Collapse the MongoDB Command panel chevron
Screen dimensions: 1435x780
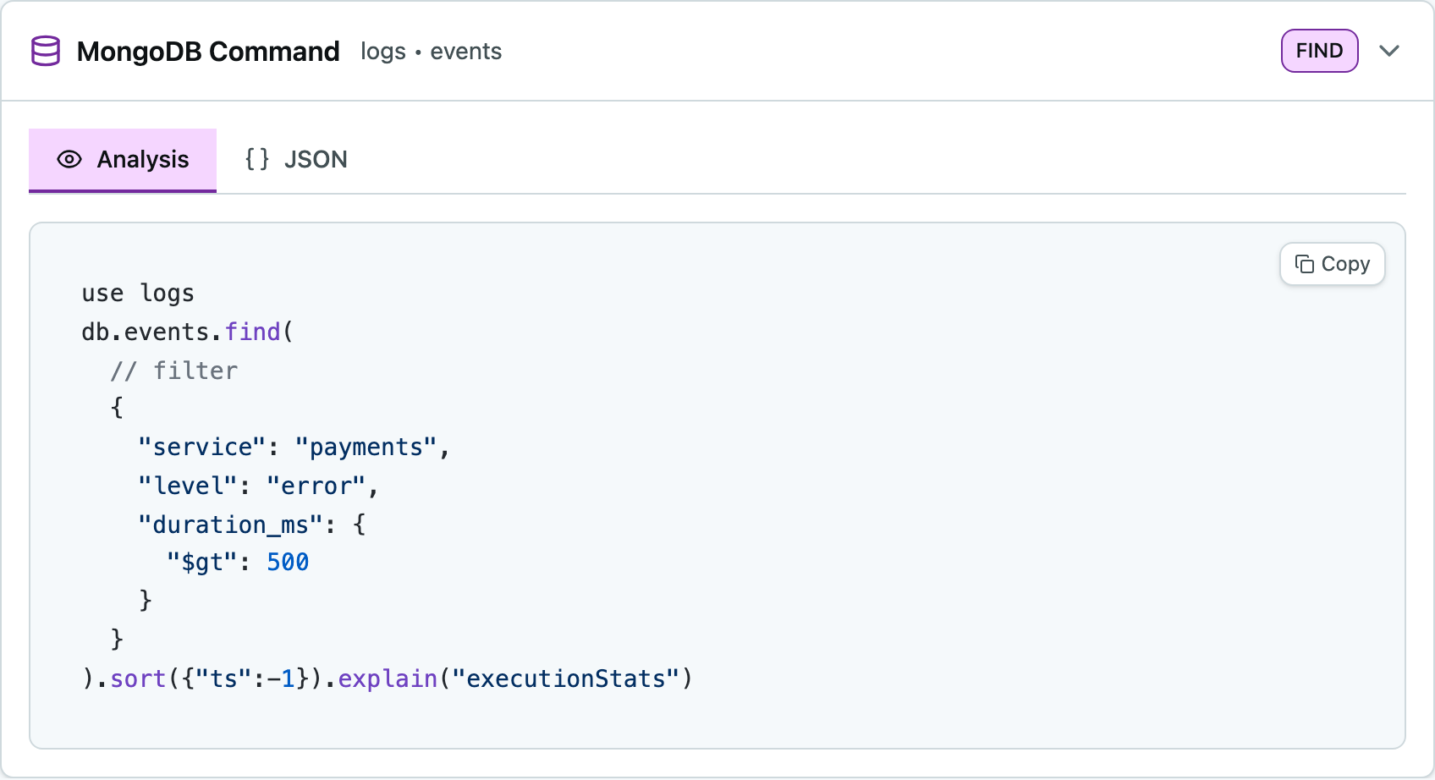1388,51
